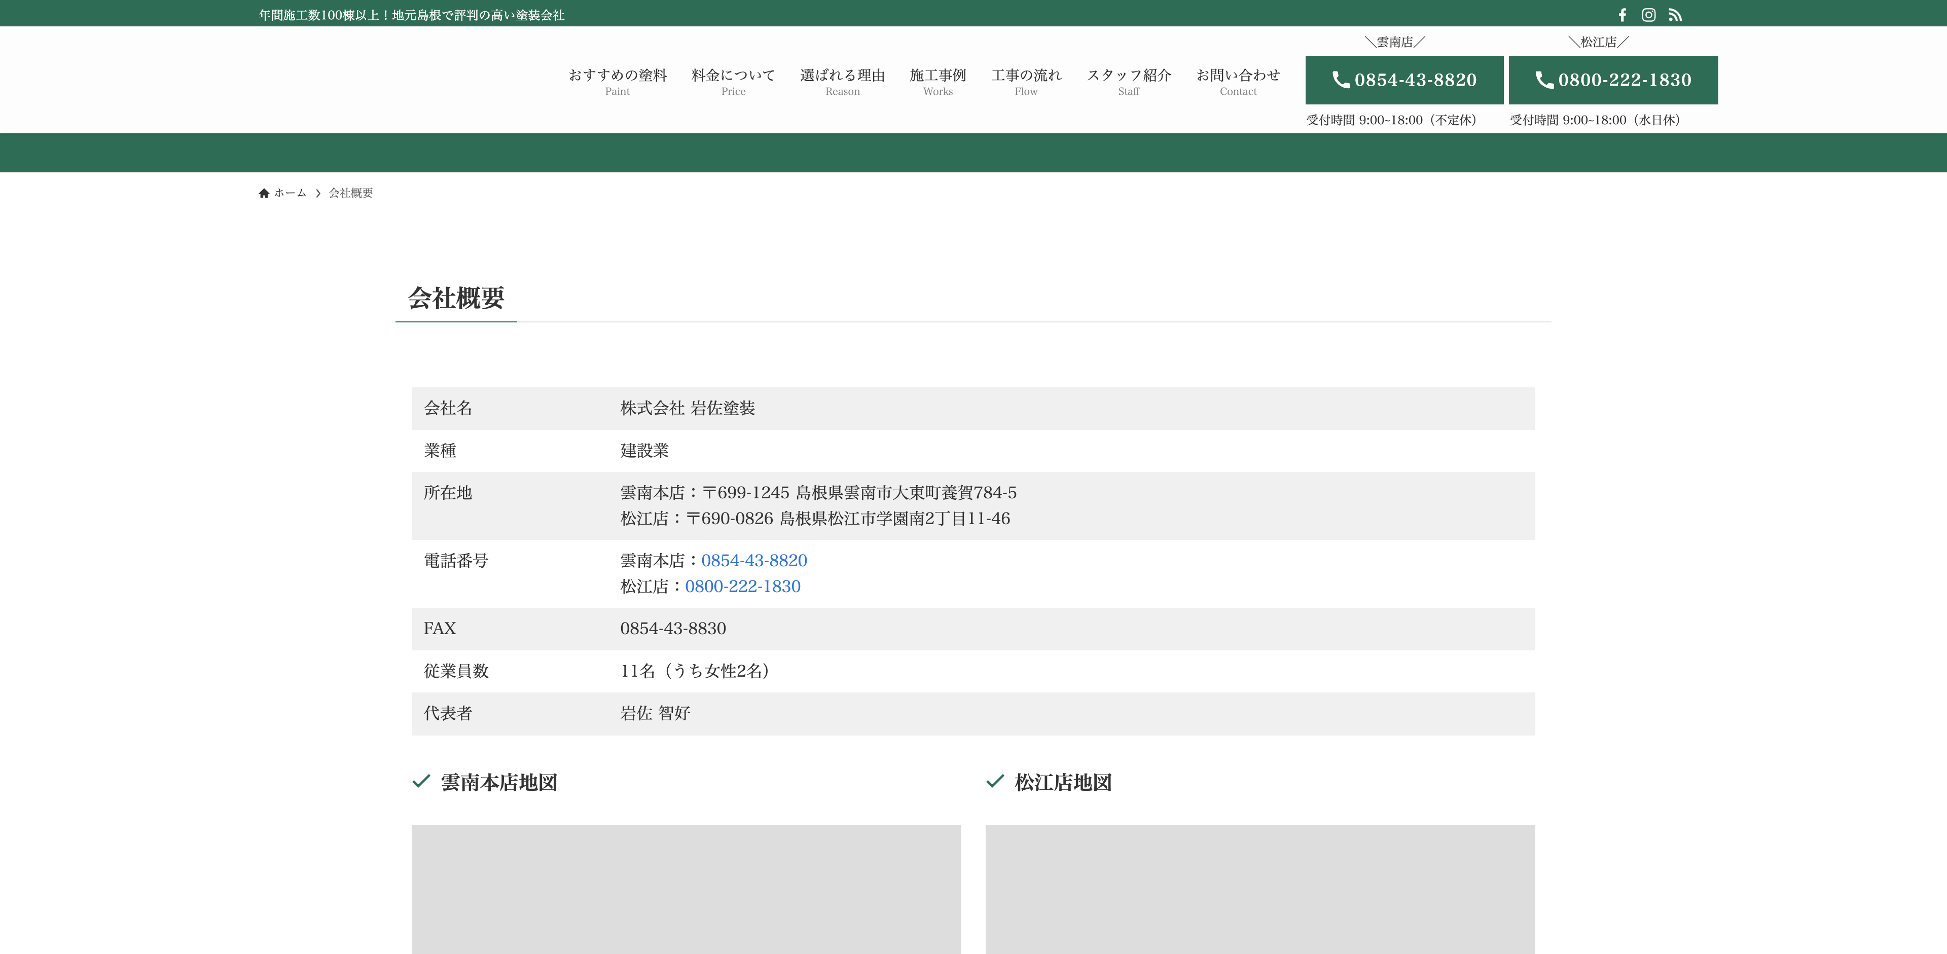Click company name 株式会社 岩佐塗装
This screenshot has height=954, width=1947.
tap(687, 409)
